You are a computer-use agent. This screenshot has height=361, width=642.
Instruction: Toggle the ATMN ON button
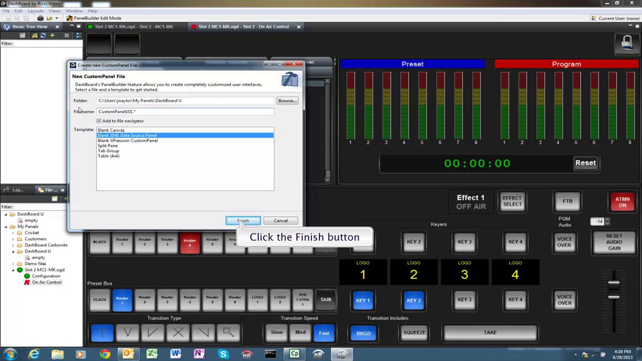pyautogui.click(x=622, y=202)
